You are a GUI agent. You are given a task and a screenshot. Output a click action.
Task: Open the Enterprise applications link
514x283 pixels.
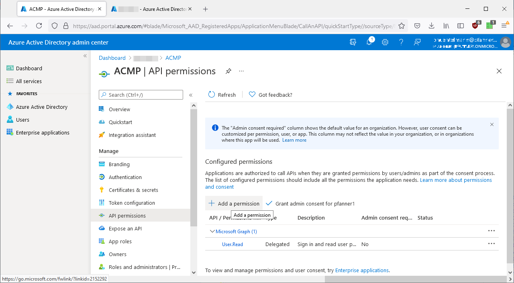coord(362,270)
